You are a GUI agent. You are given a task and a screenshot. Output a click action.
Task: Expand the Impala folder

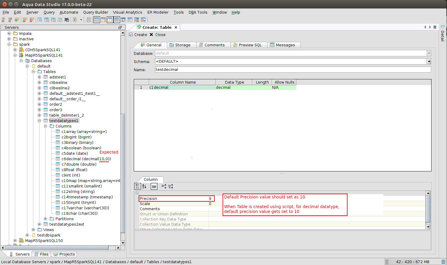tap(9, 33)
